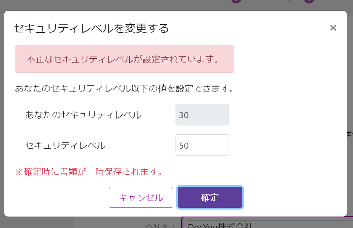Click the pink invalid security level alert
This screenshot has width=353, height=228.
124,59
